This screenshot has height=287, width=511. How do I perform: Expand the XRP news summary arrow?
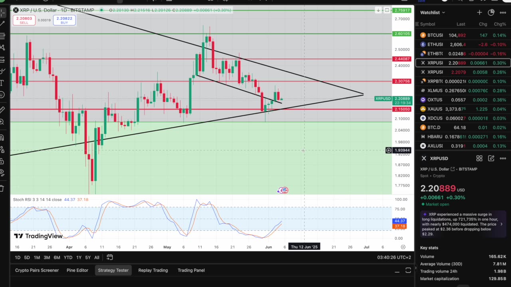[x=501, y=224]
